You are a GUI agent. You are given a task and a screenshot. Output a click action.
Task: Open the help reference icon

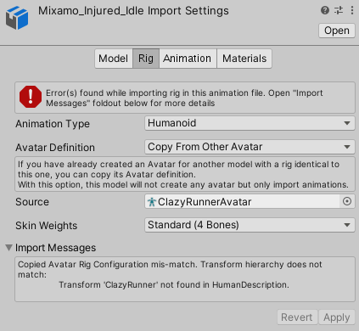point(325,10)
